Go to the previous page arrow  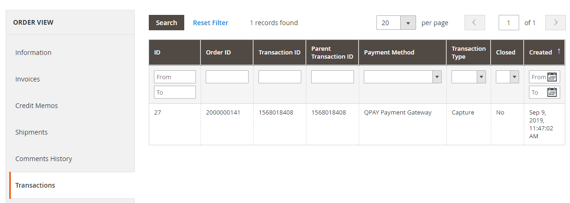tap(474, 22)
